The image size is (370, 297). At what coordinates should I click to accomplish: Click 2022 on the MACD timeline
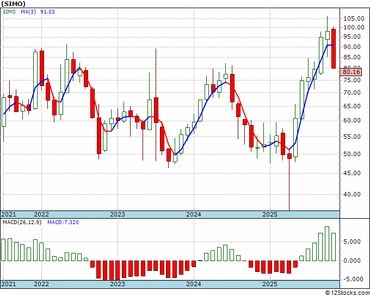(x=41, y=284)
